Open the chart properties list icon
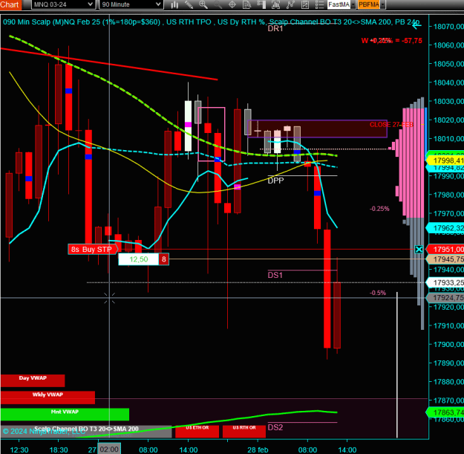464x454 pixels. 319,4
